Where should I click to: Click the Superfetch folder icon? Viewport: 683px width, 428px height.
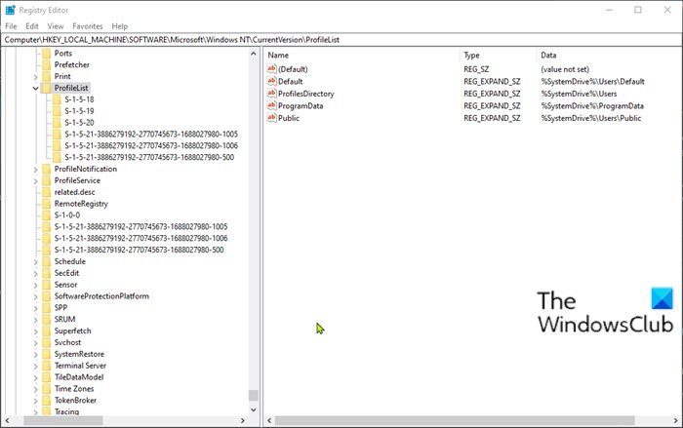(x=47, y=331)
